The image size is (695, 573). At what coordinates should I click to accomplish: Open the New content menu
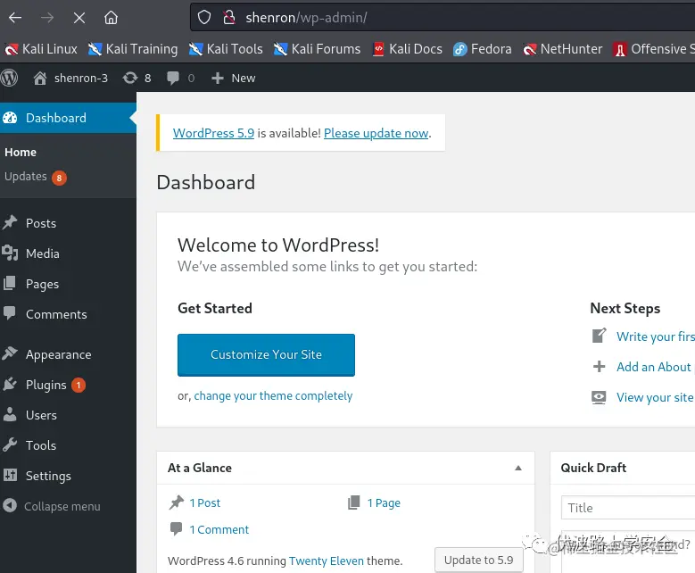233,78
